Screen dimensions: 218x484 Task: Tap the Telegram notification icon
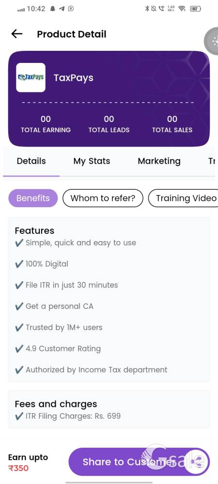[62, 9]
